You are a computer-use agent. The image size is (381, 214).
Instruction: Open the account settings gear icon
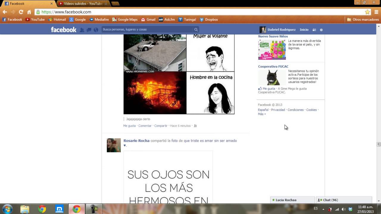(x=321, y=30)
